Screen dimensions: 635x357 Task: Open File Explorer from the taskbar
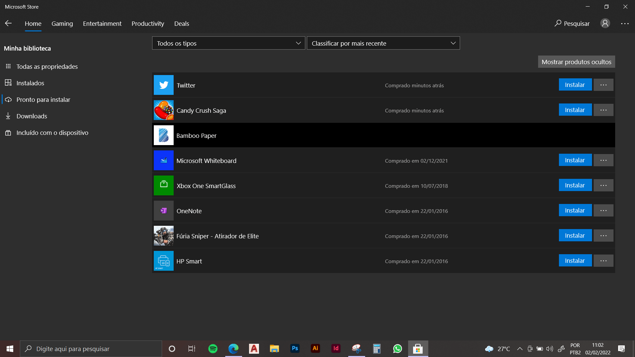point(274,349)
